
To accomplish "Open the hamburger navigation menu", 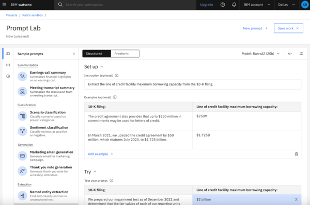I will coord(4,5).
